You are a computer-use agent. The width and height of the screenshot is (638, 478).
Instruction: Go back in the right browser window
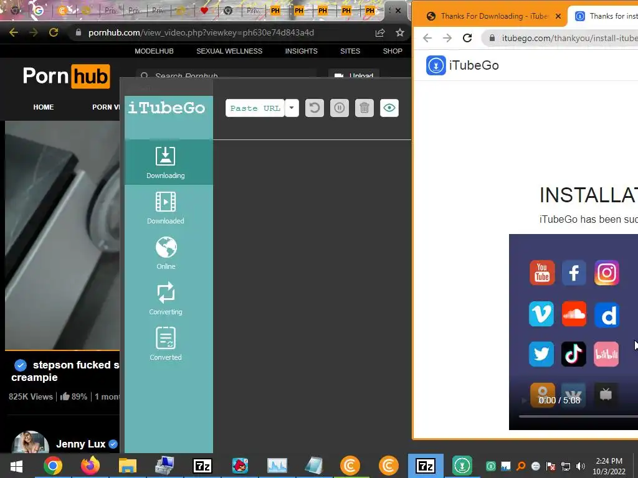427,38
